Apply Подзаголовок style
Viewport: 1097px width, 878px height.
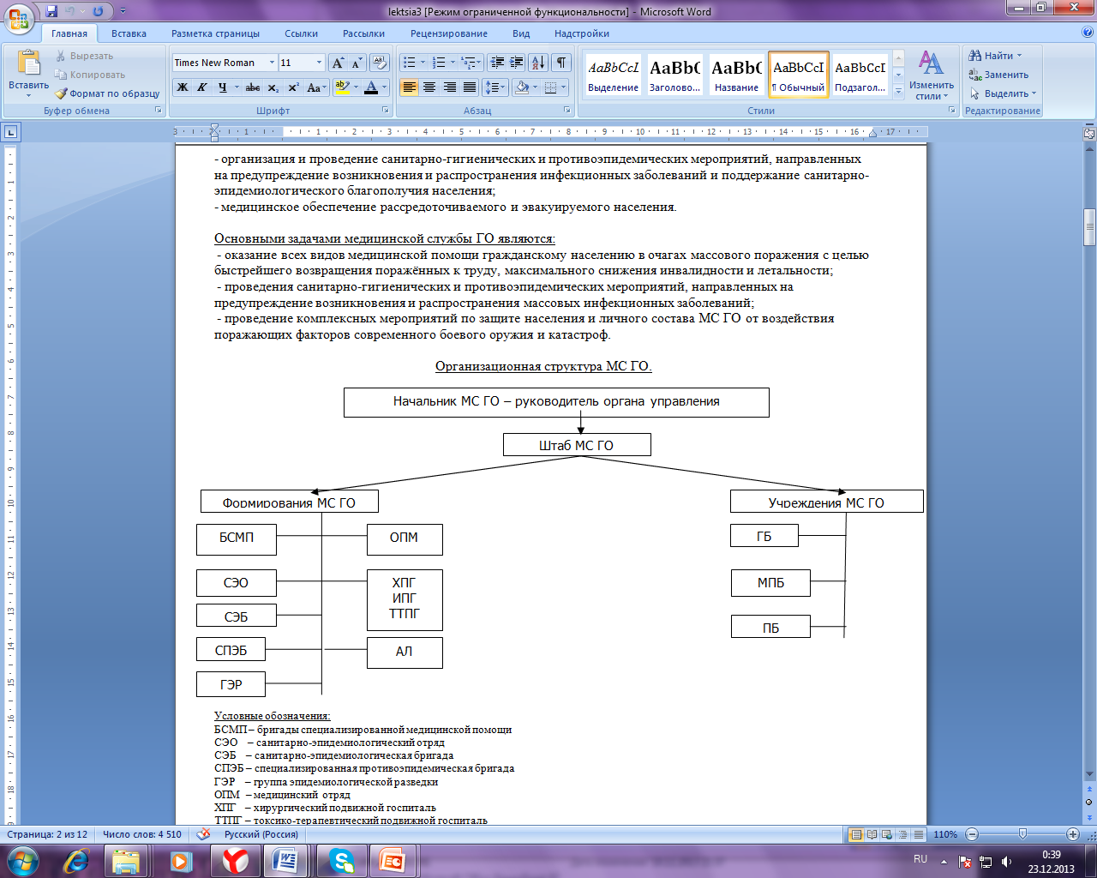860,75
